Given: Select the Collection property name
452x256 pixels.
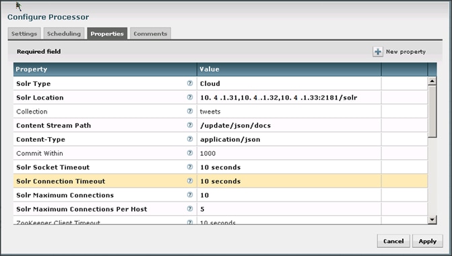Looking at the screenshot, I should [32, 112].
